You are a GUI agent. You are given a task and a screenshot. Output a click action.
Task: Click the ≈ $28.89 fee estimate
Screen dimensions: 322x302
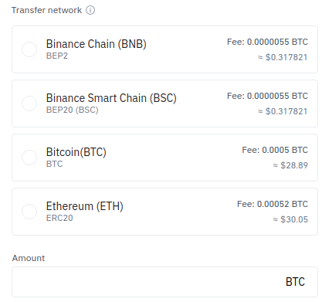290,165
